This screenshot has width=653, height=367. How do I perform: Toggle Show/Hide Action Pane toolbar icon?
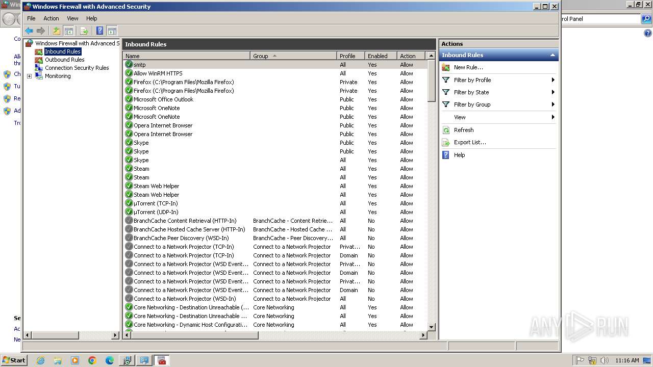(x=112, y=31)
